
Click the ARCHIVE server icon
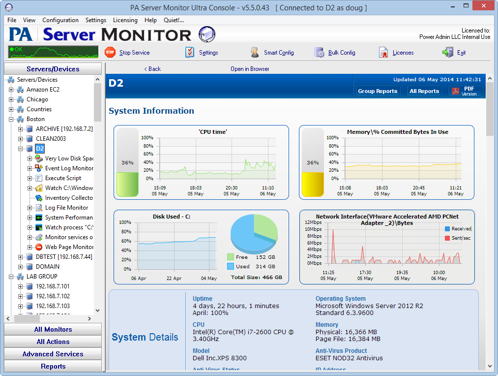[x=29, y=129]
